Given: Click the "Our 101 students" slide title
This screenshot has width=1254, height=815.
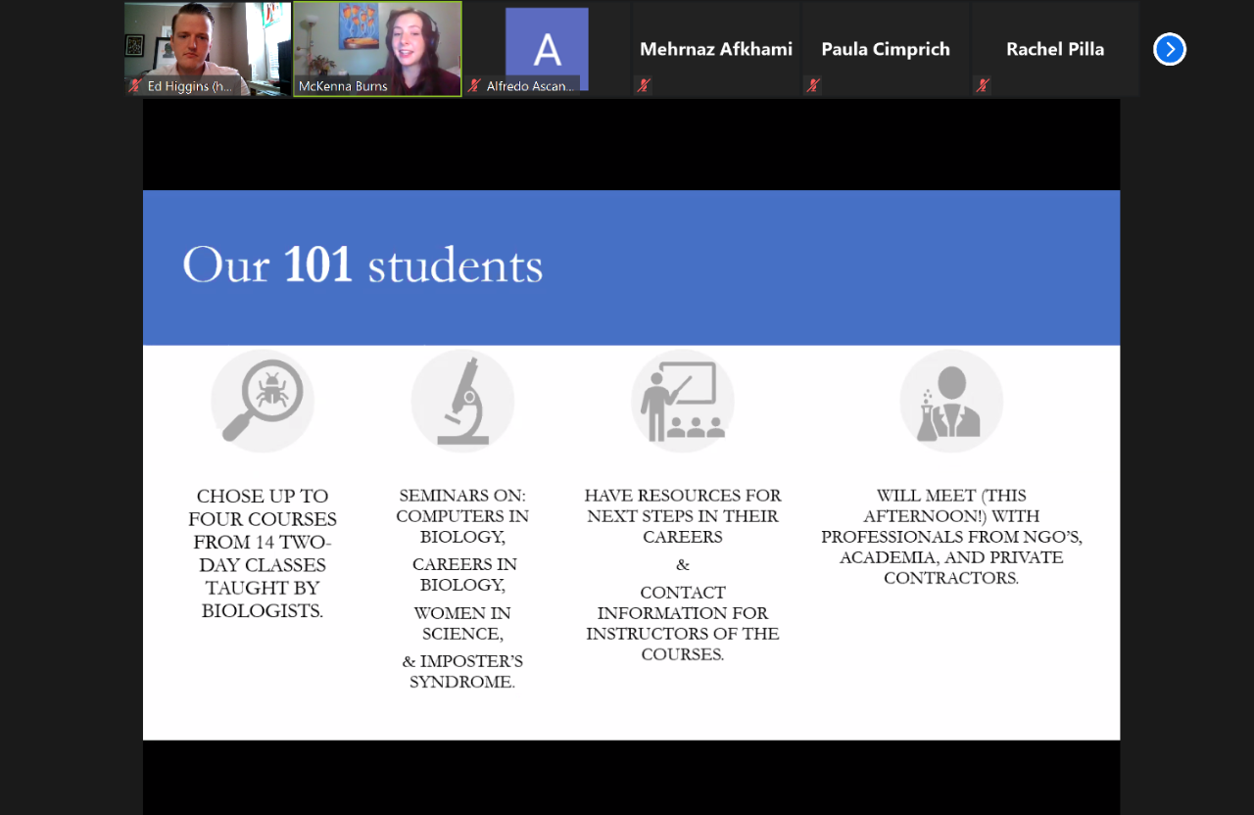Looking at the screenshot, I should (x=362, y=265).
